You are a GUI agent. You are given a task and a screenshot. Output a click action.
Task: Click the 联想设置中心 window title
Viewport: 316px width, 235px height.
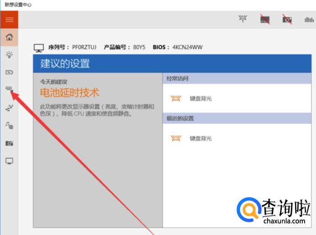[18, 5]
